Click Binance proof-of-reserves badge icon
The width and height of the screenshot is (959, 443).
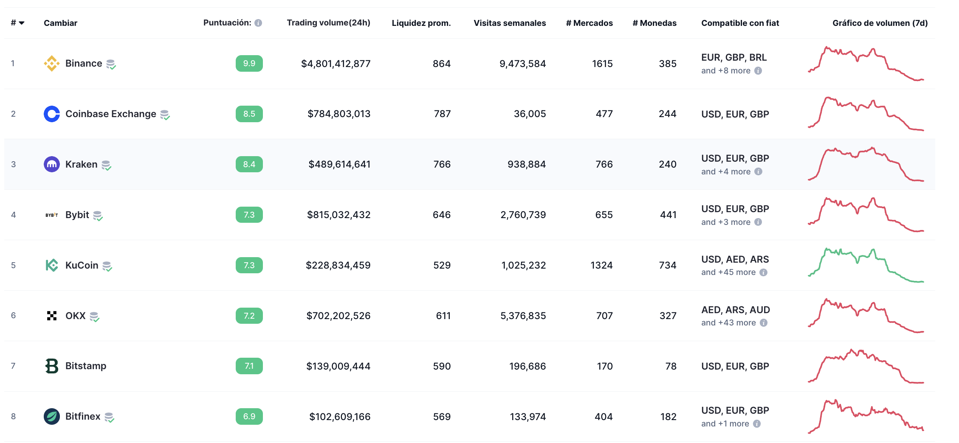[x=111, y=64]
